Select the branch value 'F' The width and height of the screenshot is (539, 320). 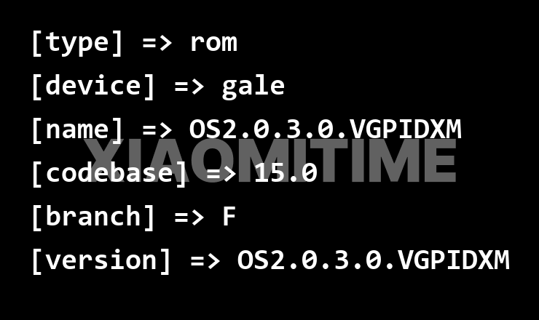coord(229,216)
